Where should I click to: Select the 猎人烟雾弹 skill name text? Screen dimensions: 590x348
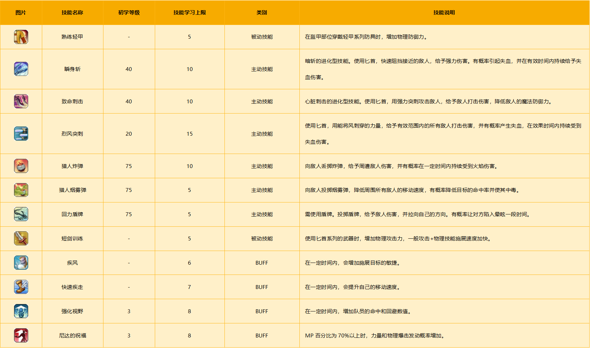tap(72, 190)
